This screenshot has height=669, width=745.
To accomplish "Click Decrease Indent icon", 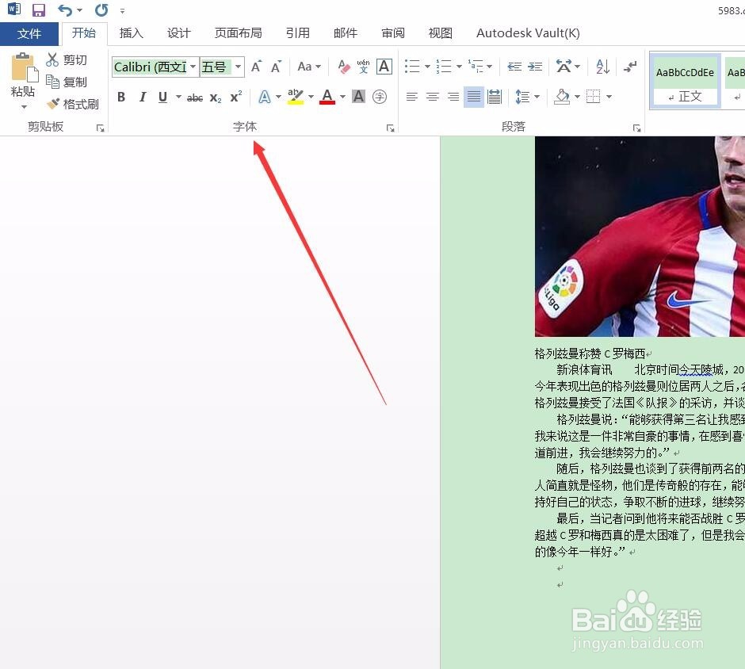I will pos(514,67).
